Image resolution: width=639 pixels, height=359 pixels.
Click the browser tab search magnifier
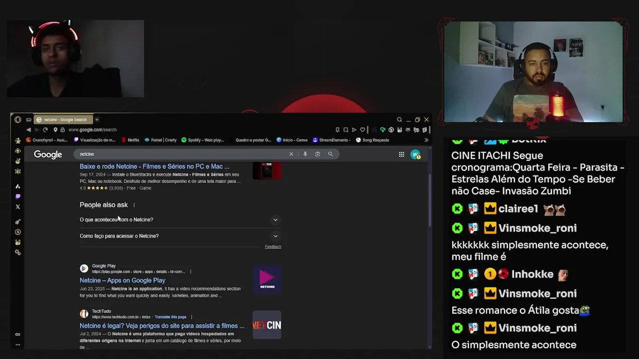pyautogui.click(x=399, y=120)
